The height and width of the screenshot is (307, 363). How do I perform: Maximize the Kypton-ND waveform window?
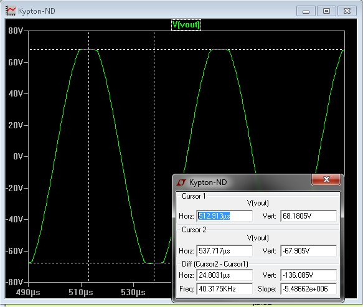point(326,11)
